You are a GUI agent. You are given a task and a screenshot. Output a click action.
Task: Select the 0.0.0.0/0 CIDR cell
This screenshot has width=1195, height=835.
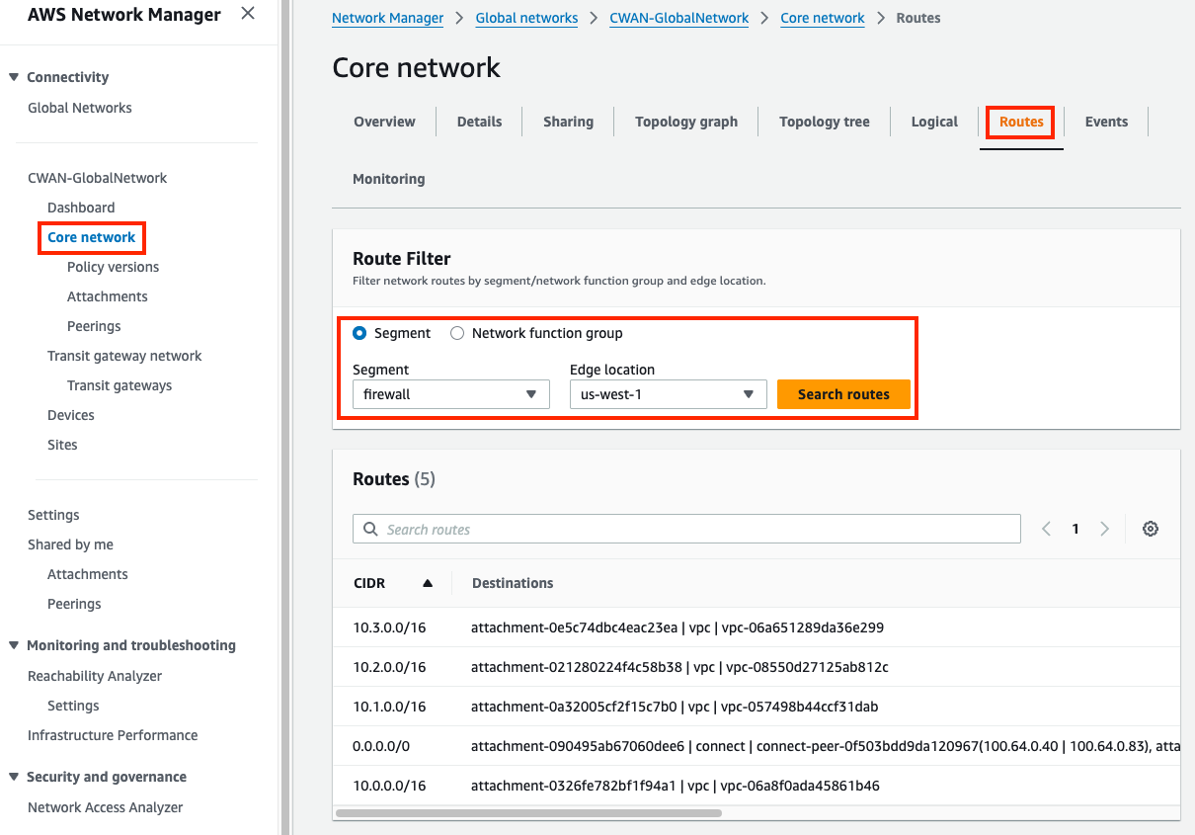pyautogui.click(x=381, y=746)
